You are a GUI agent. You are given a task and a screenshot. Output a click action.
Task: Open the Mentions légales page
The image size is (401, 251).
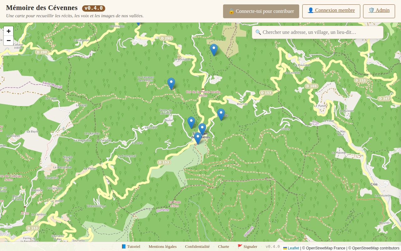tap(162, 247)
